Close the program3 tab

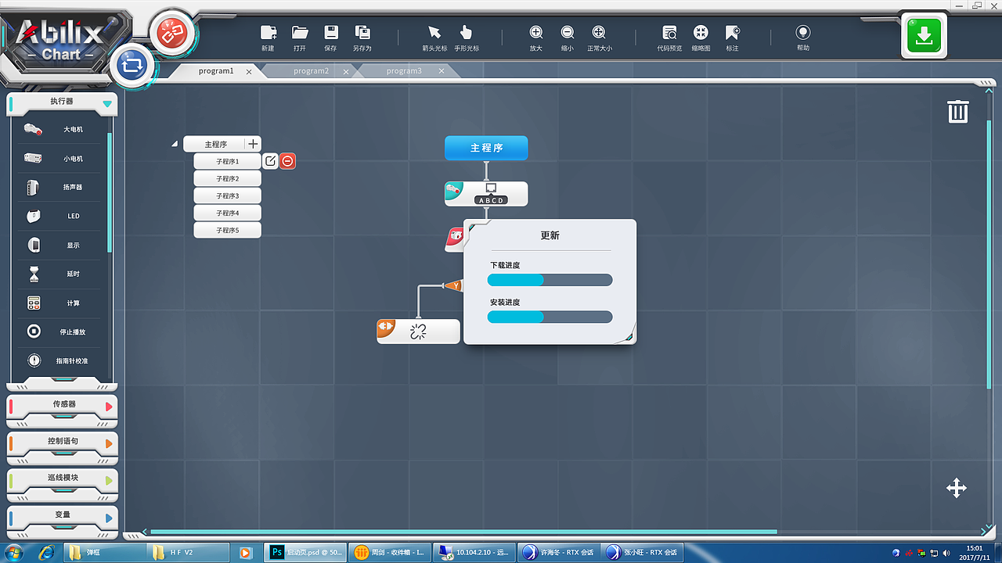(x=441, y=71)
